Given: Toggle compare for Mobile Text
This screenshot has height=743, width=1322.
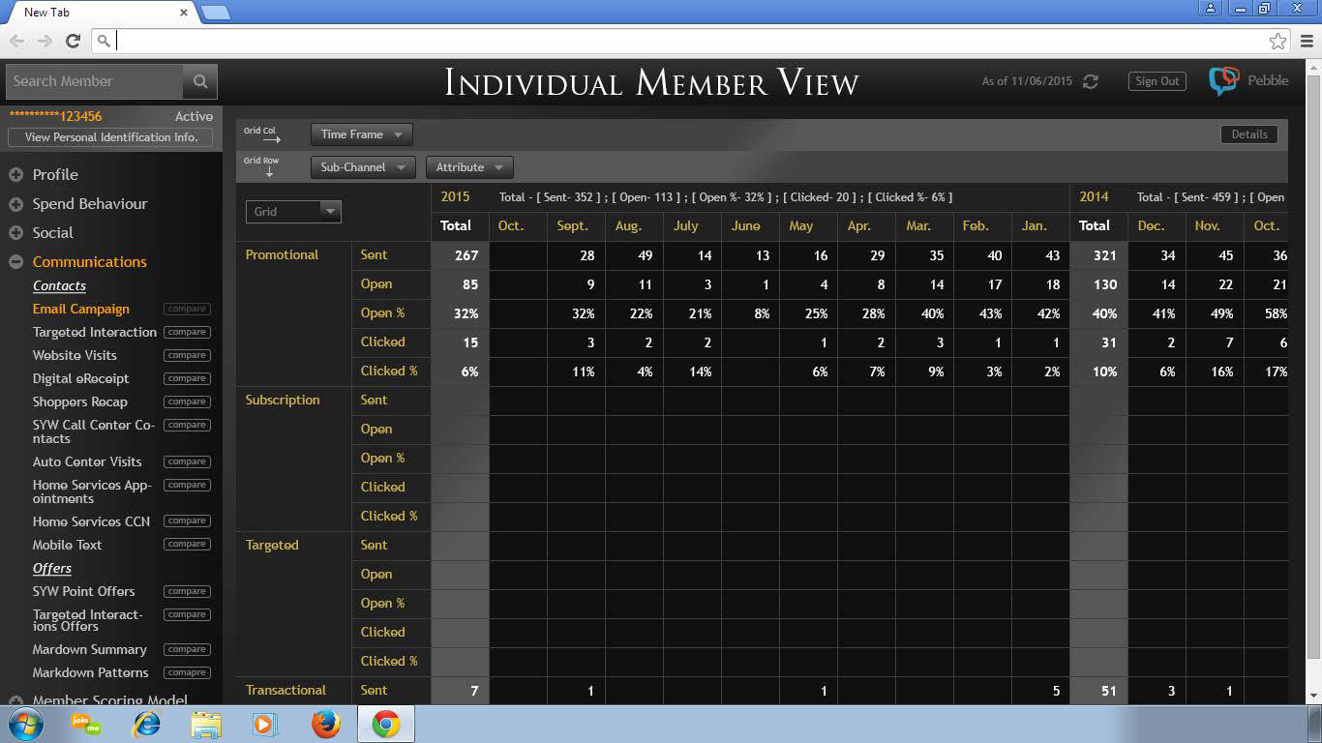Looking at the screenshot, I should coord(187,544).
